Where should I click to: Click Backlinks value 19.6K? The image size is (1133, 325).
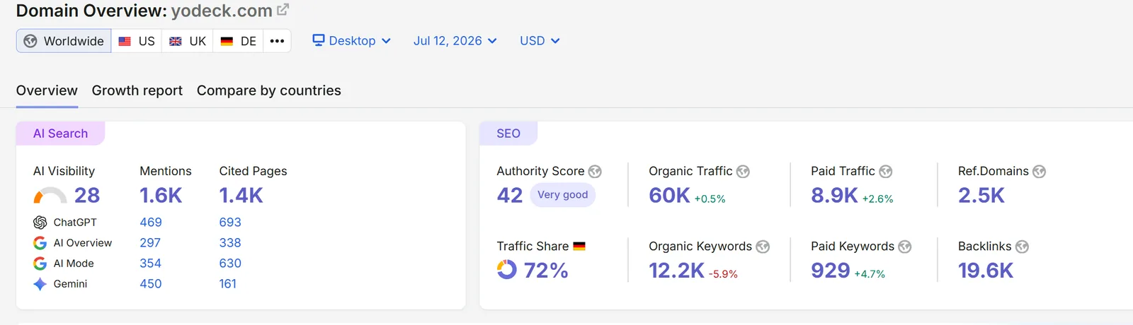(x=986, y=271)
